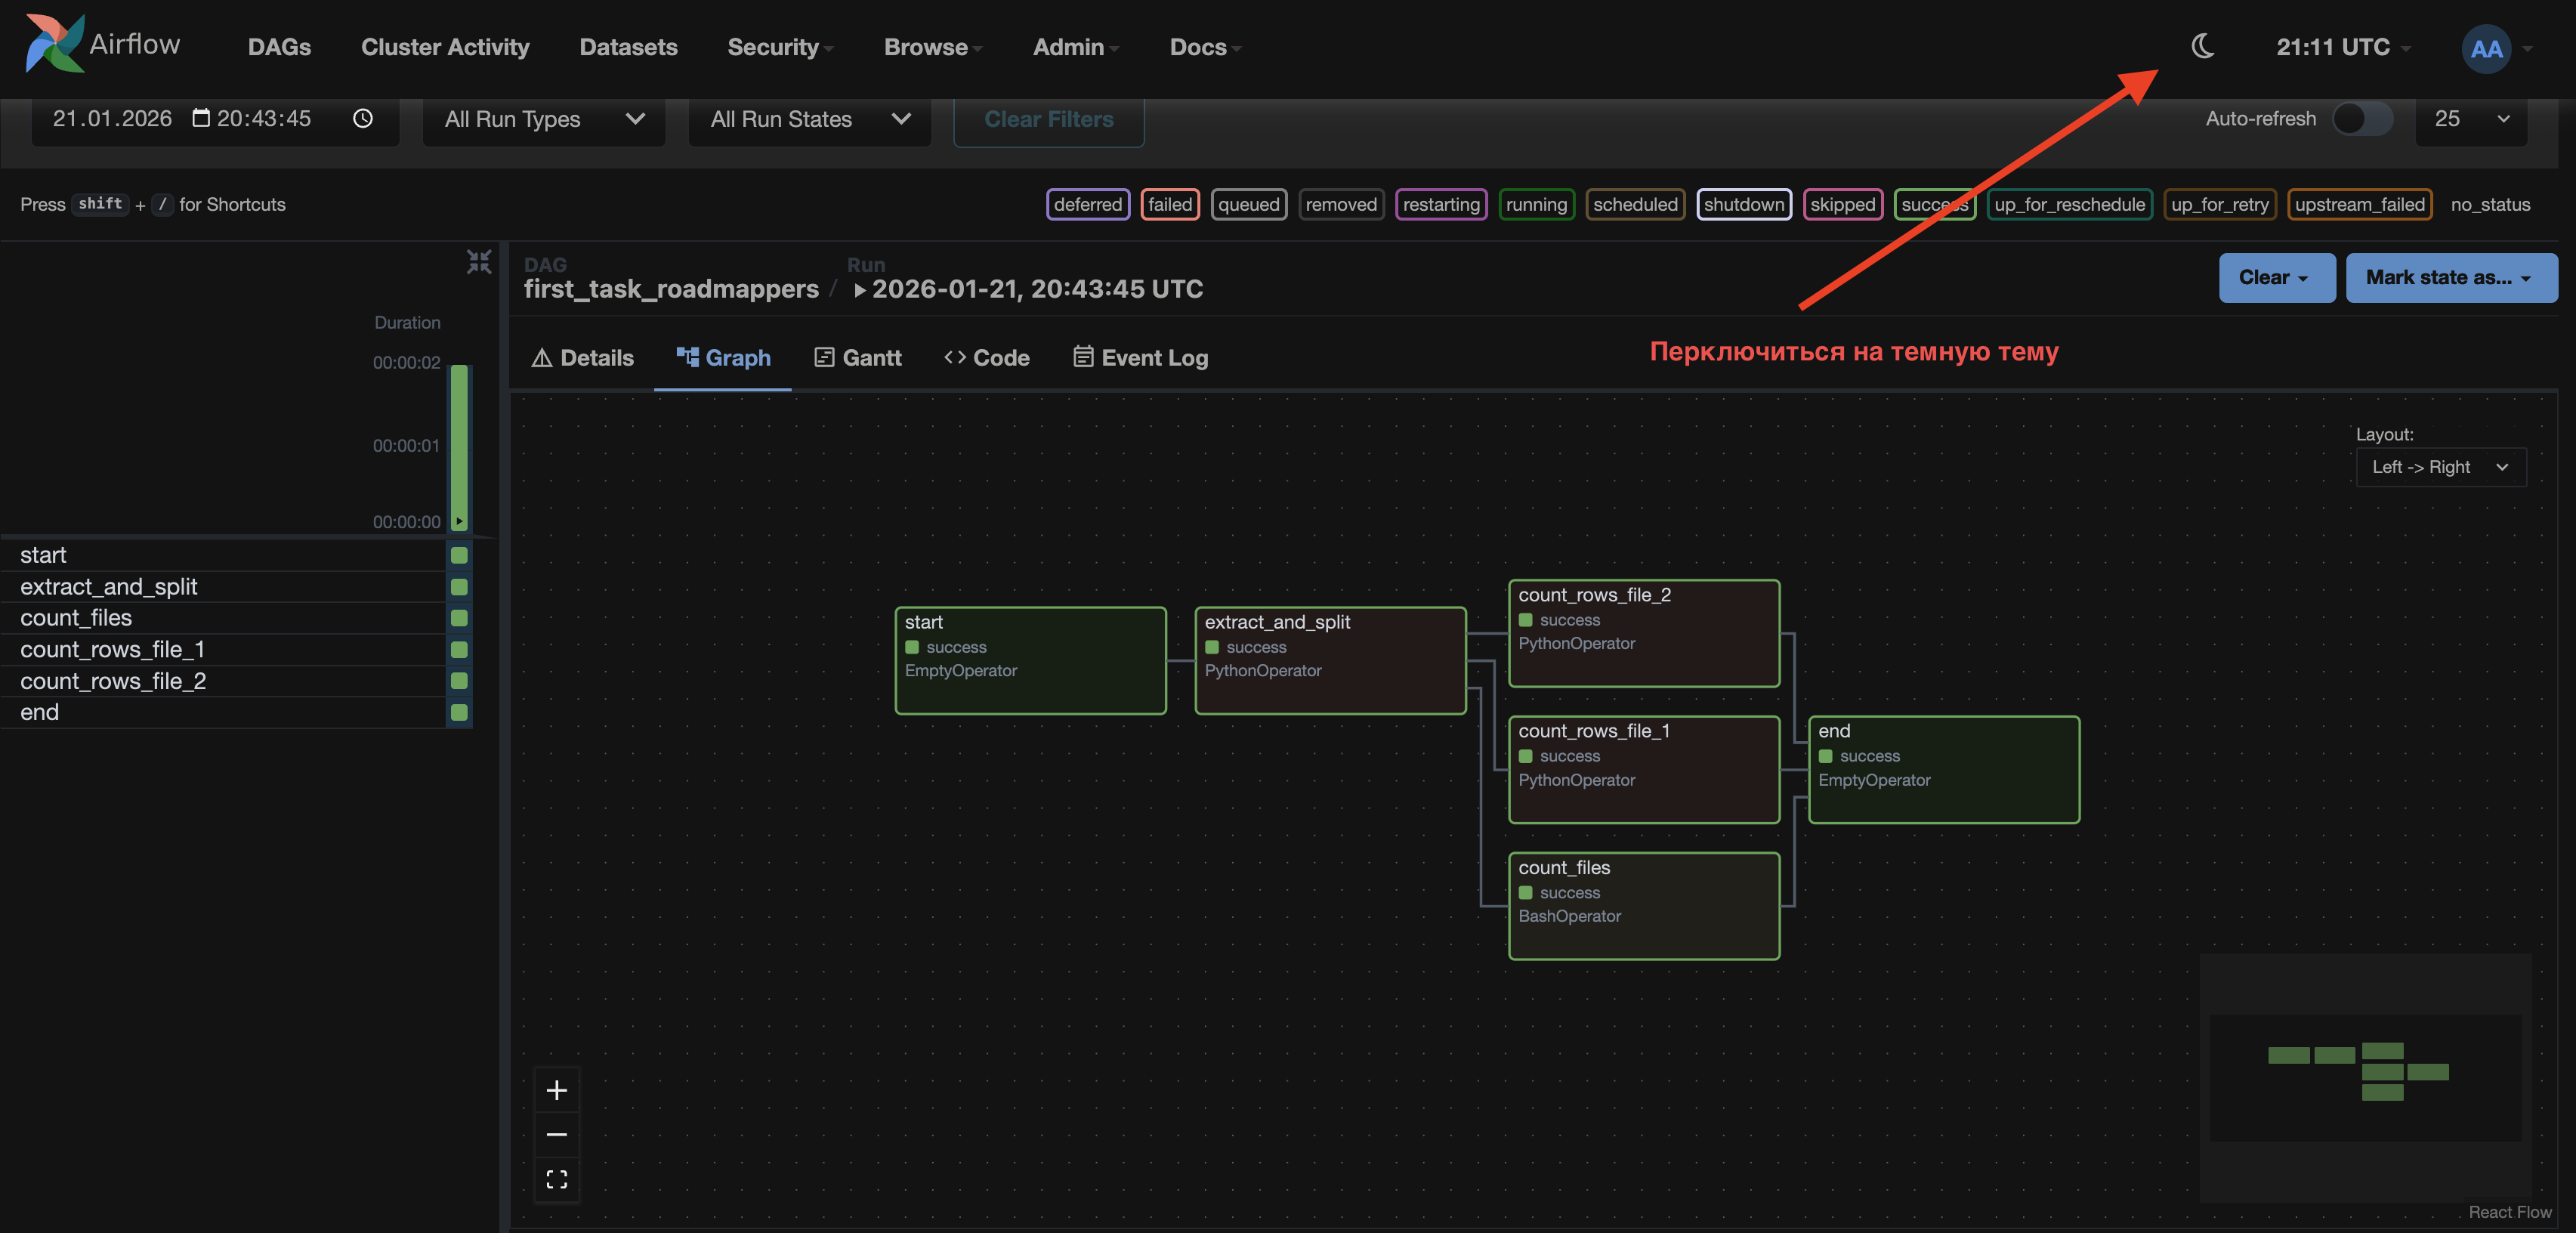Switch to the Gantt tab
The width and height of the screenshot is (2576, 1233).
click(858, 358)
